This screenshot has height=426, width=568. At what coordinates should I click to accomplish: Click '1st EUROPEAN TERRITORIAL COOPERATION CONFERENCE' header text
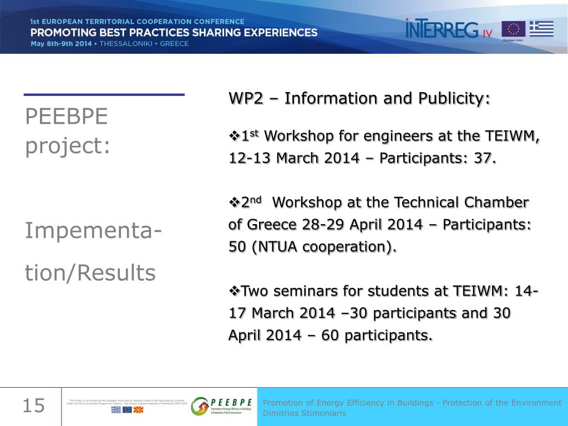138,22
